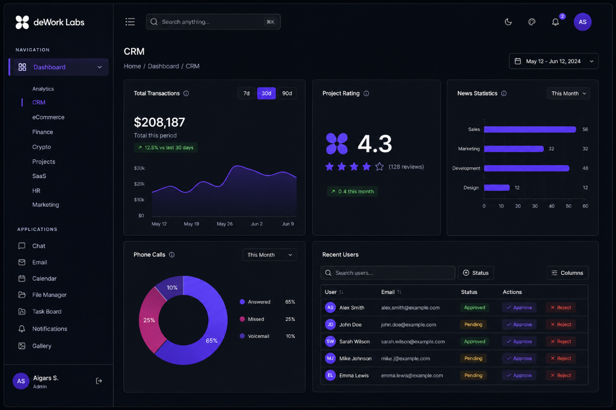Click the Pending status badge for John Doe
The width and height of the screenshot is (616, 410).
[473, 325]
